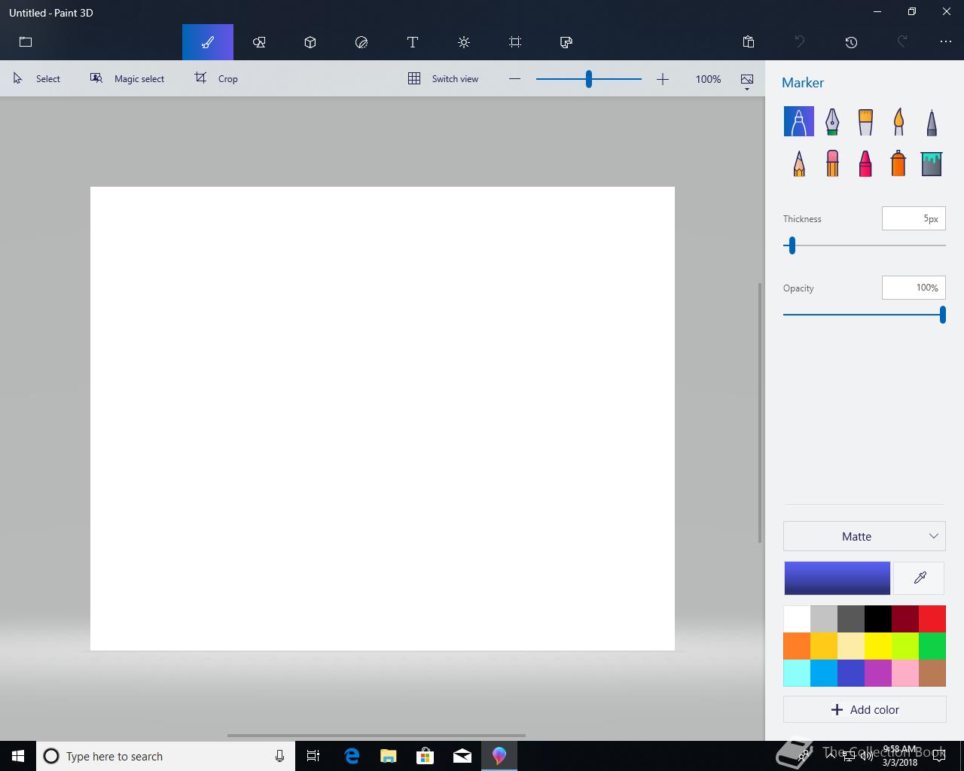
Task: Select the red Crayon tool
Action: [865, 163]
